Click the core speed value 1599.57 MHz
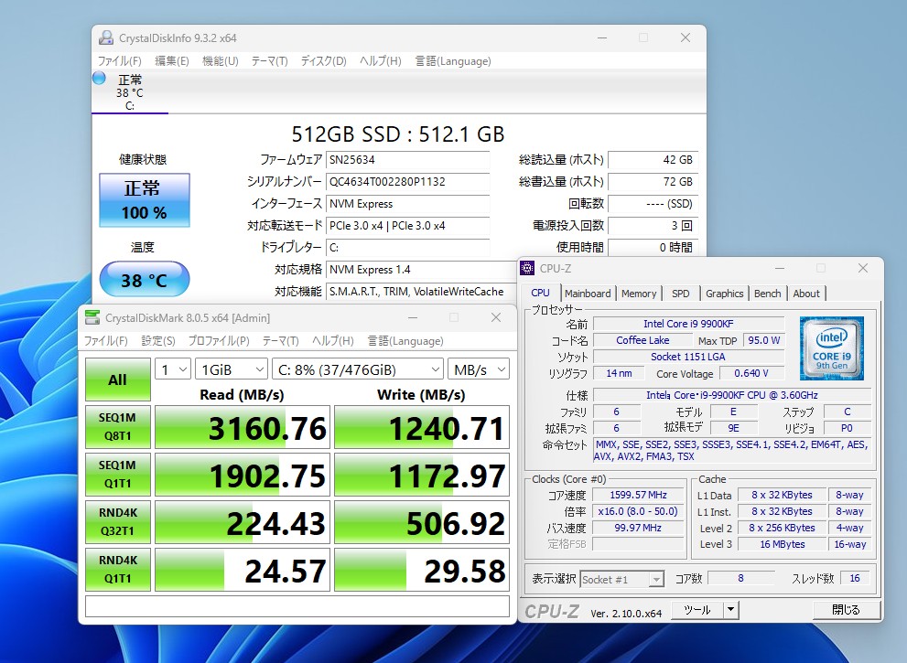The height and width of the screenshot is (663, 907). [x=638, y=496]
